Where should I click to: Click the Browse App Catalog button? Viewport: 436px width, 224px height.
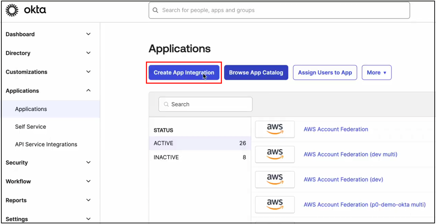(256, 72)
